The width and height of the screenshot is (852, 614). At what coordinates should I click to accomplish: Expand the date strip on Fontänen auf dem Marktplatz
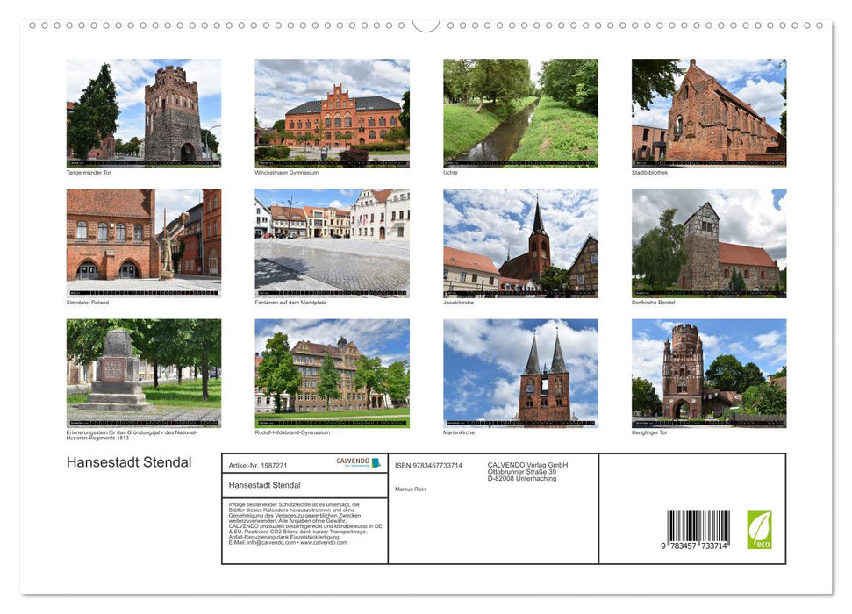tap(333, 291)
